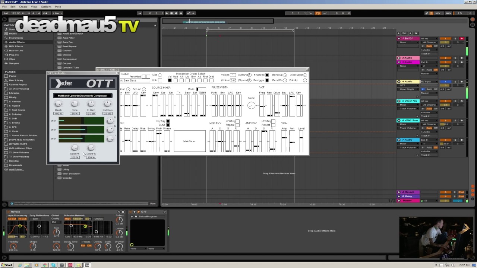Screen dimensions: 477x268
Task: Open the Audio Effects category in browser
Action: point(17,42)
